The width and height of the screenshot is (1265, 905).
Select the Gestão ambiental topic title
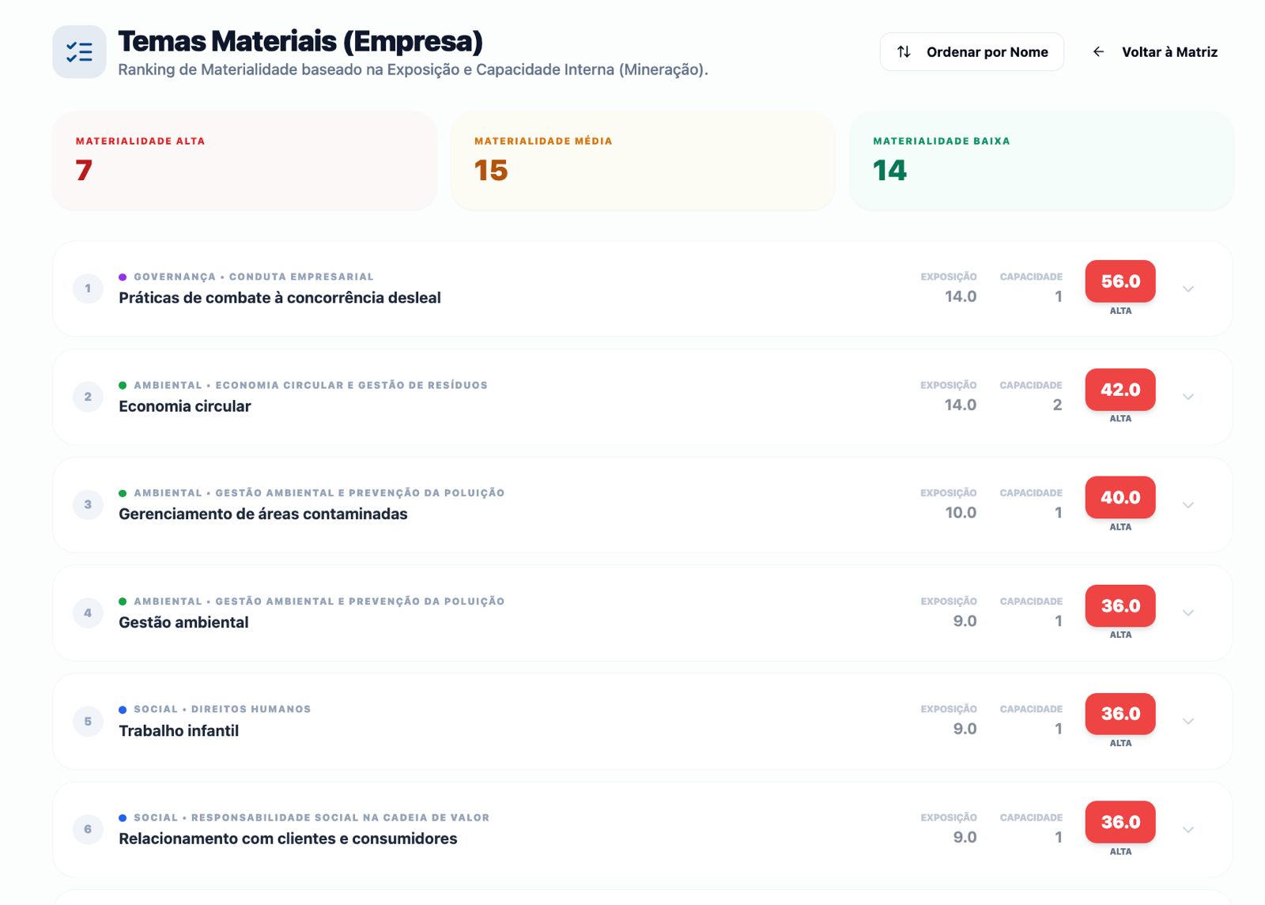click(183, 623)
